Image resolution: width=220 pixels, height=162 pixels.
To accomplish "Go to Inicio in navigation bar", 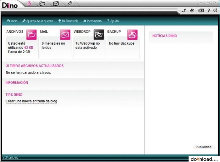I will pyautogui.click(x=12, y=21).
